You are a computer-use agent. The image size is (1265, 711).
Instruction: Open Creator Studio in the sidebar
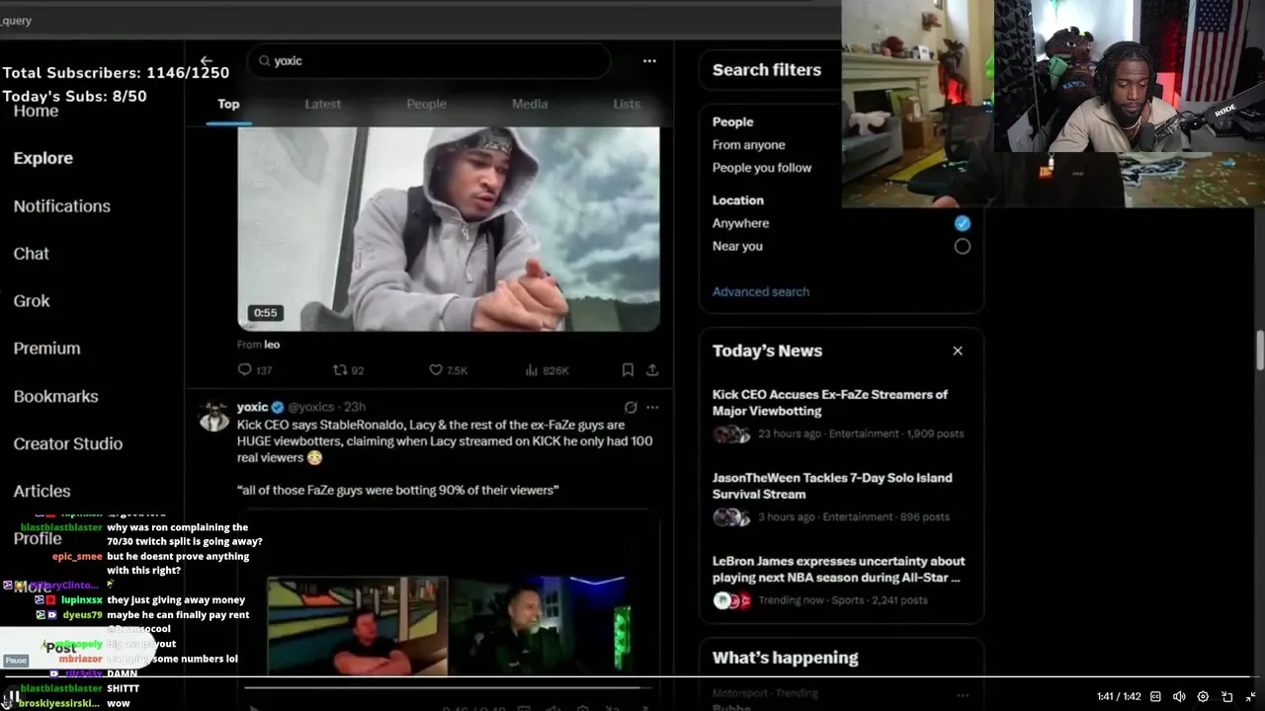point(68,443)
